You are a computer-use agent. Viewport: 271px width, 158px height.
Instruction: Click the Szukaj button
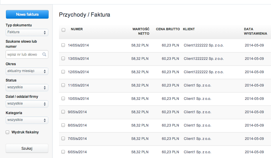point(27,148)
